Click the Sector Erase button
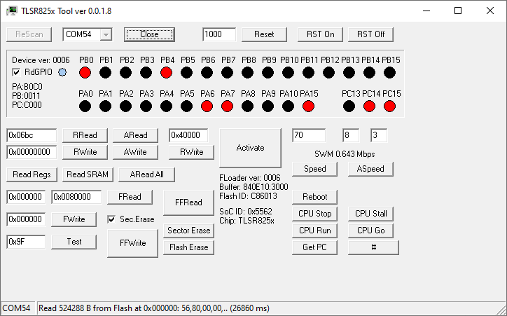 [x=189, y=231]
